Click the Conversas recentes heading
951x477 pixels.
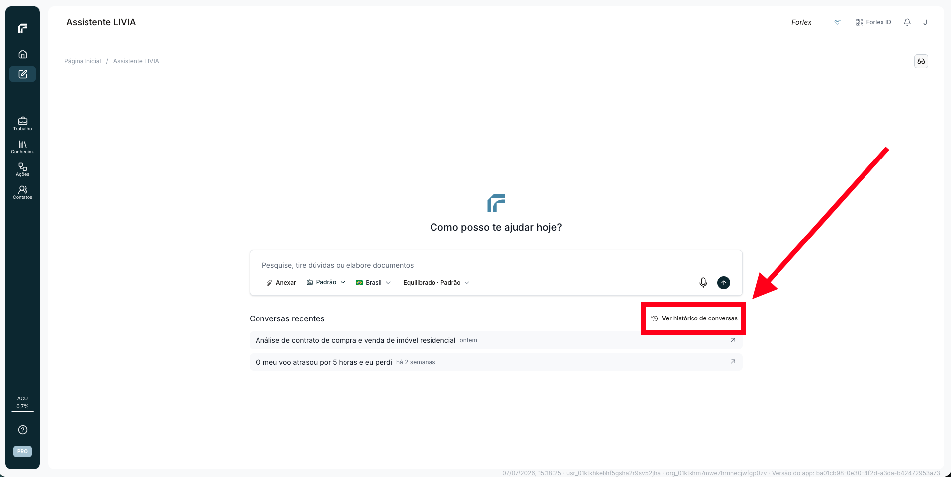click(287, 318)
